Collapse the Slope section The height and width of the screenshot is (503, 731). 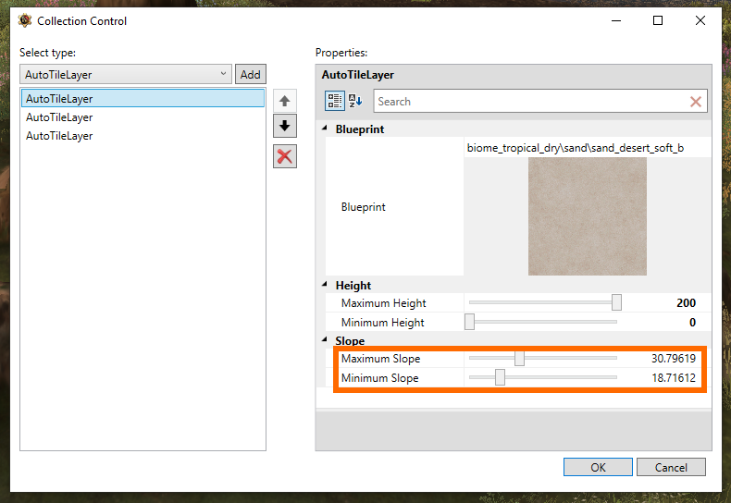click(x=325, y=339)
